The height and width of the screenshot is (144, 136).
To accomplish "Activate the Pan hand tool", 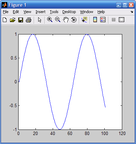I will (66, 20).
